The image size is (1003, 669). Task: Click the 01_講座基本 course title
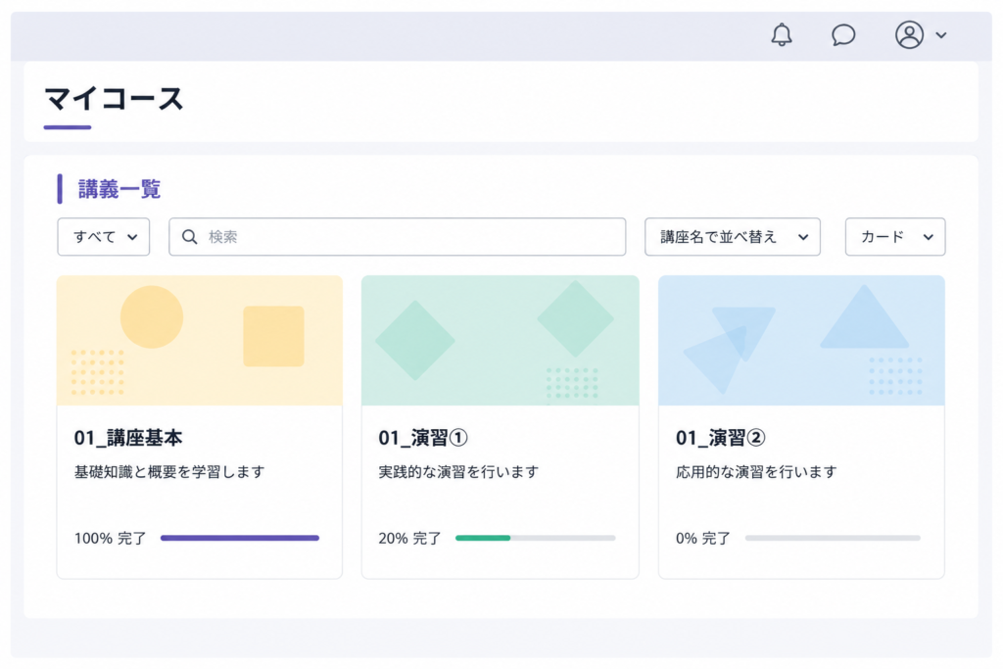pos(128,438)
